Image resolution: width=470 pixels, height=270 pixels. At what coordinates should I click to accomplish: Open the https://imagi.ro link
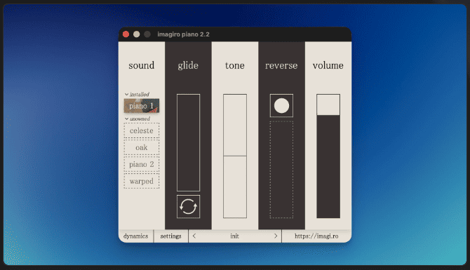[316, 236]
